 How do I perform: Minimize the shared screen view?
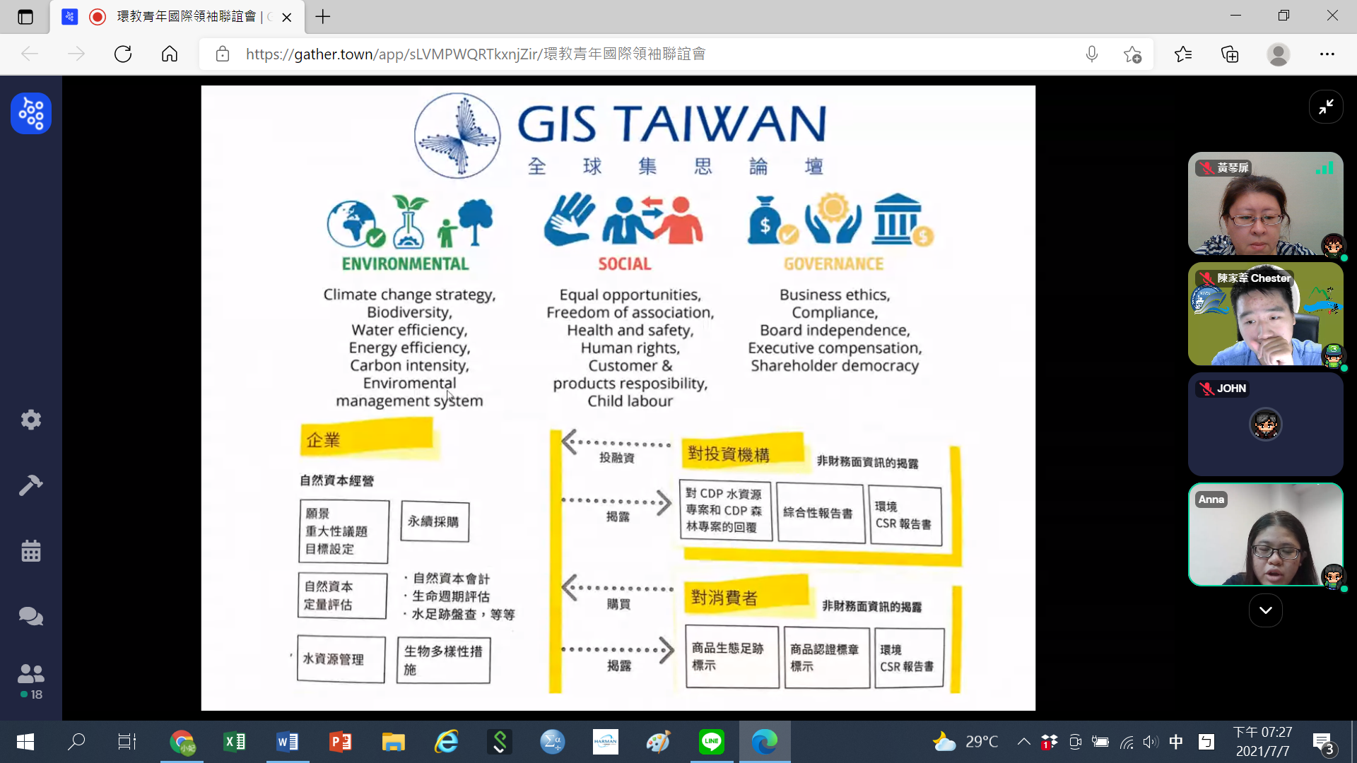click(x=1326, y=107)
